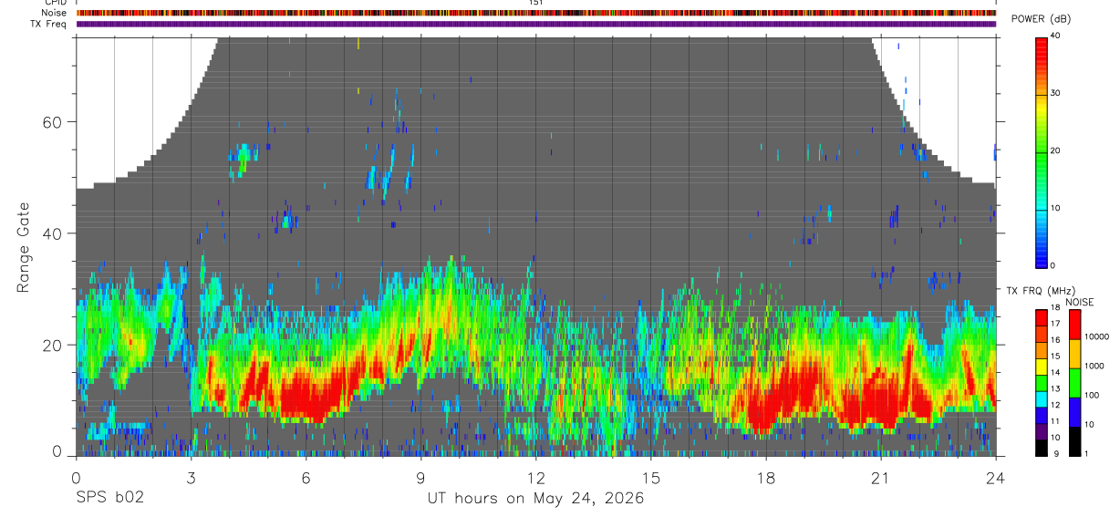The height and width of the screenshot is (517, 1120).
Task: Click the CPID value 151 above the plot
Action: click(536, 3)
